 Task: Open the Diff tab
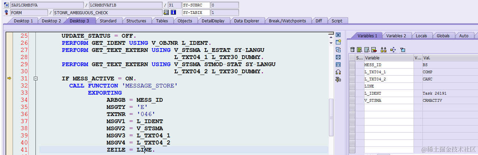pos(319,21)
